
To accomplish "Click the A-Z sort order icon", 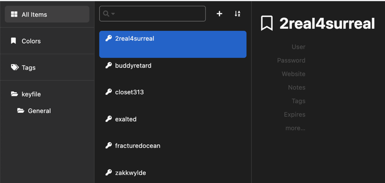I will (237, 14).
